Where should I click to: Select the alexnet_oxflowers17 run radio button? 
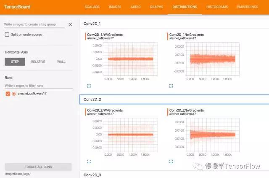tap(14, 94)
